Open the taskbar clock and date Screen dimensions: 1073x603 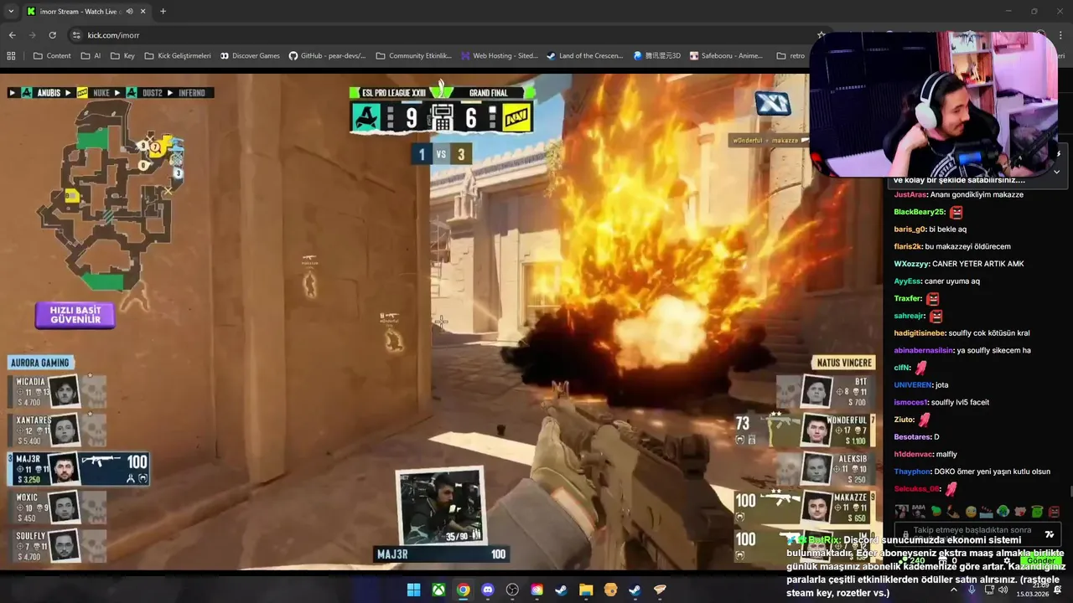click(1033, 590)
